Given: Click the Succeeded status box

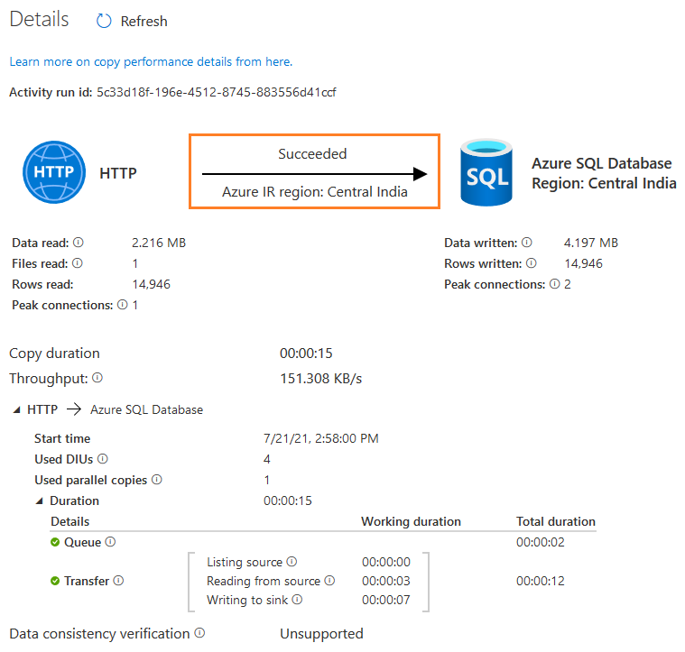Looking at the screenshot, I should [313, 171].
